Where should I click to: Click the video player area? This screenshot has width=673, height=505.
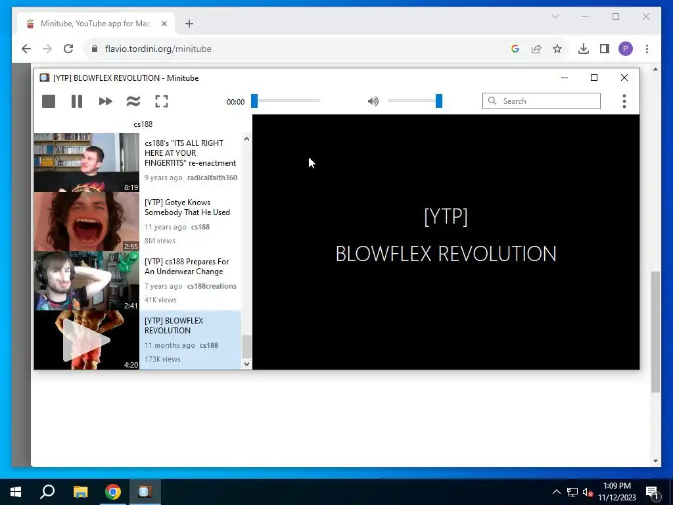click(x=446, y=242)
